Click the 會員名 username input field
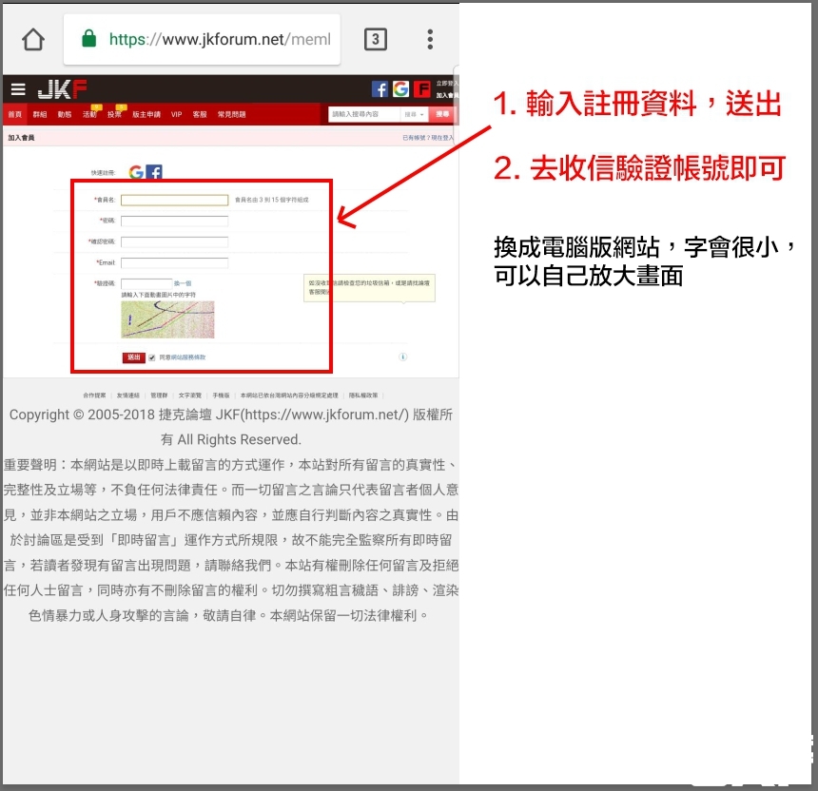The image size is (818, 791). click(174, 200)
